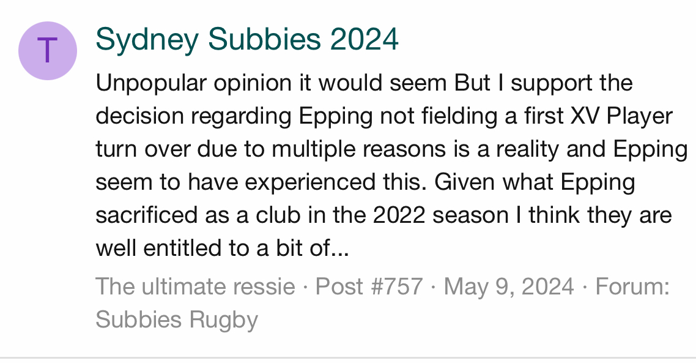
Task: Click the phrase "seem to have experienced this"
Action: point(246,182)
